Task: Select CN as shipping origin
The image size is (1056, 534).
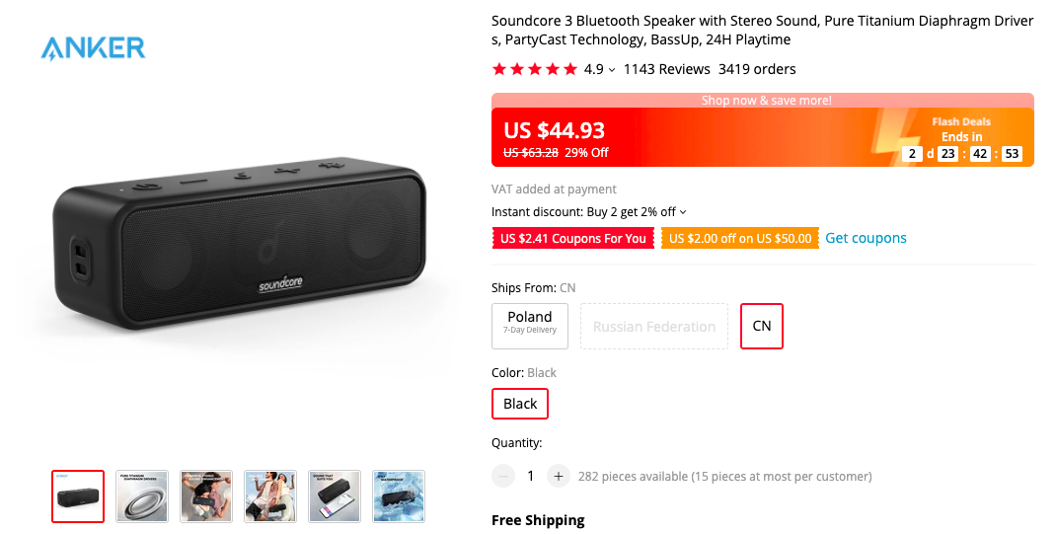Action: (762, 326)
